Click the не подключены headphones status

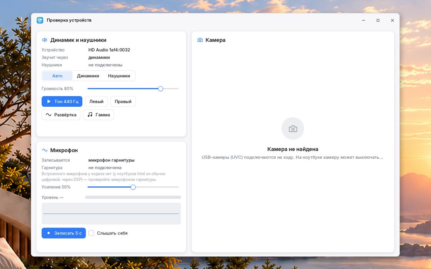point(105,65)
